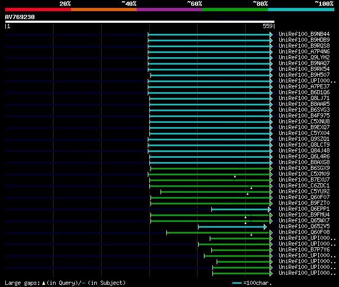Click the cyan 100char scale bar
339x287 pixels.
[237, 283]
